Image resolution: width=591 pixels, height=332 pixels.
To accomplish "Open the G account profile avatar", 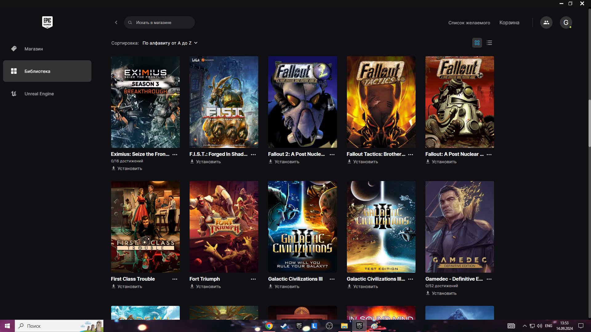I will point(566,22).
